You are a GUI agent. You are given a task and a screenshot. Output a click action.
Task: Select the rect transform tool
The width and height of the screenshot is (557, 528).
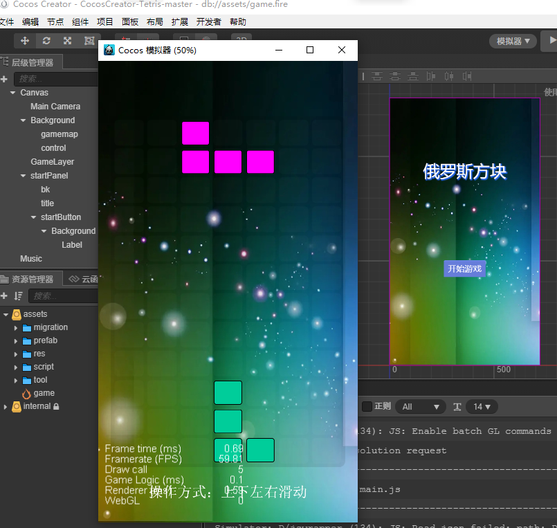[89, 41]
